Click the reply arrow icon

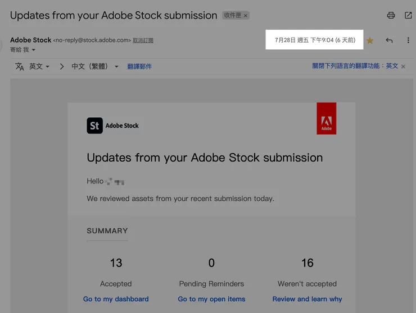(389, 40)
